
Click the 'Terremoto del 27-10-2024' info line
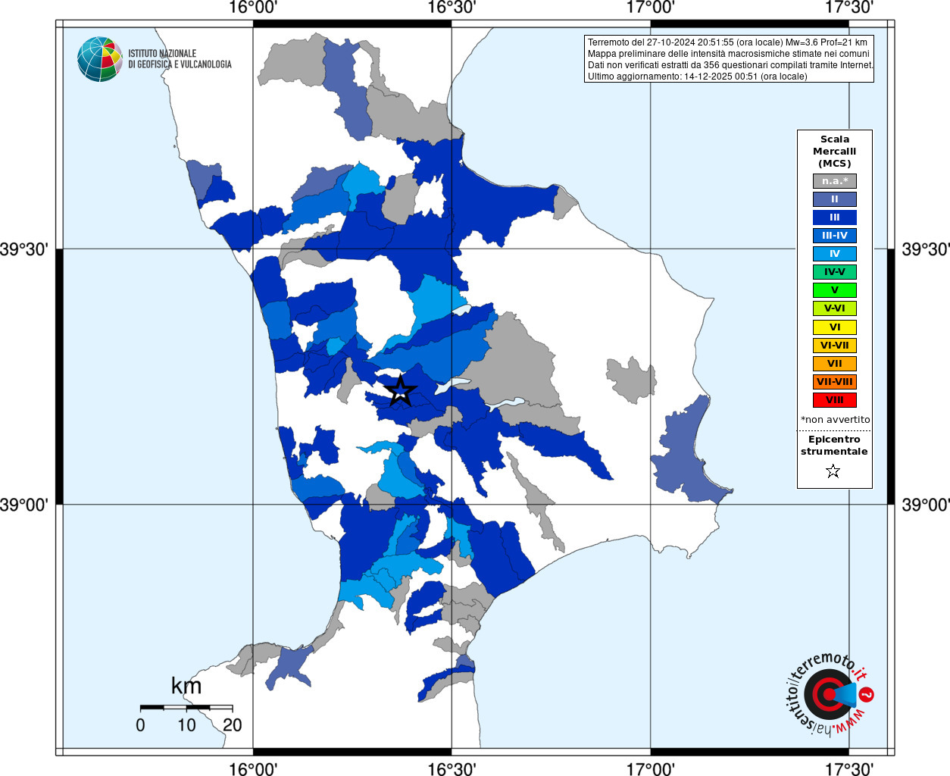pyautogui.click(x=727, y=42)
